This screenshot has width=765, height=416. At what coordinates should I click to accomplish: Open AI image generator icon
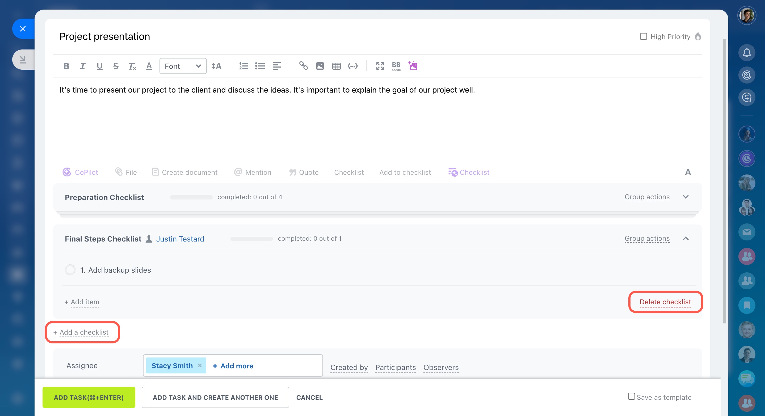413,66
